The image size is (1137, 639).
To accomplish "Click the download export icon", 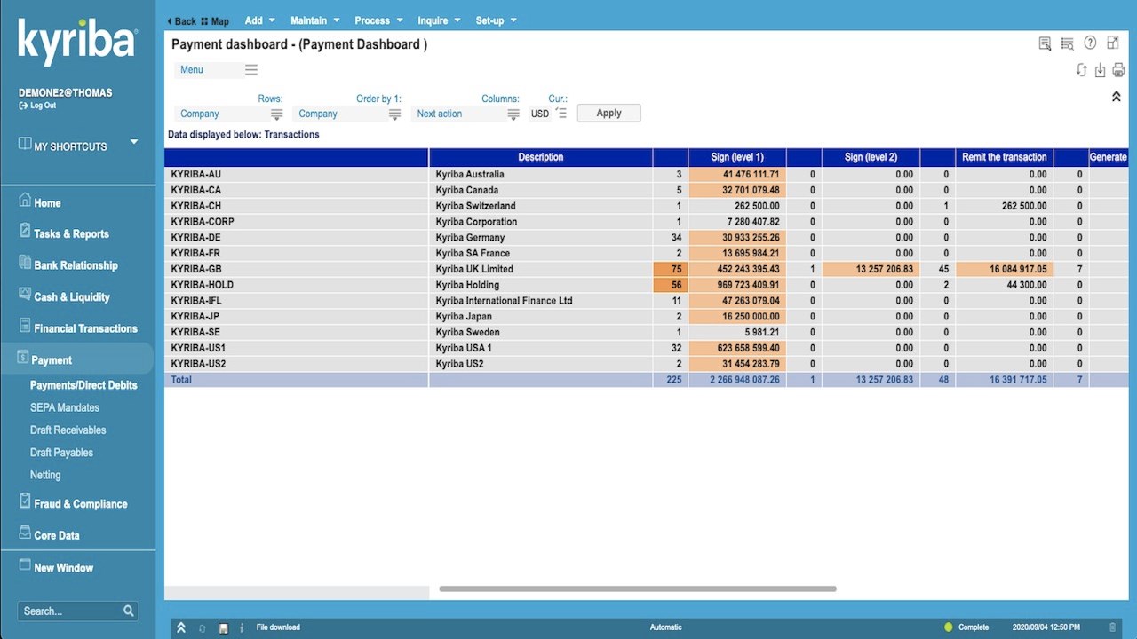I will coord(1100,70).
